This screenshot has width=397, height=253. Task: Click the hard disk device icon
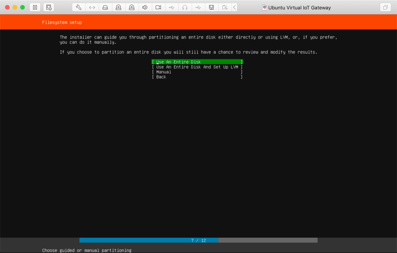(x=106, y=7)
